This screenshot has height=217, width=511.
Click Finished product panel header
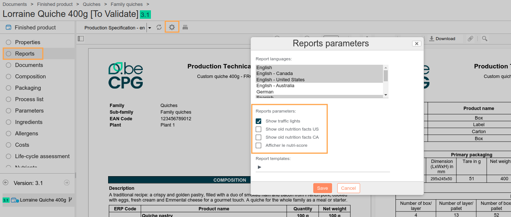37,28
